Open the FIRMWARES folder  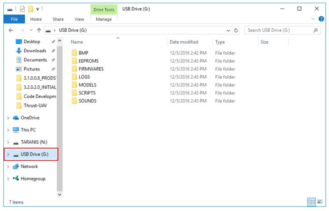pyautogui.click(x=91, y=69)
